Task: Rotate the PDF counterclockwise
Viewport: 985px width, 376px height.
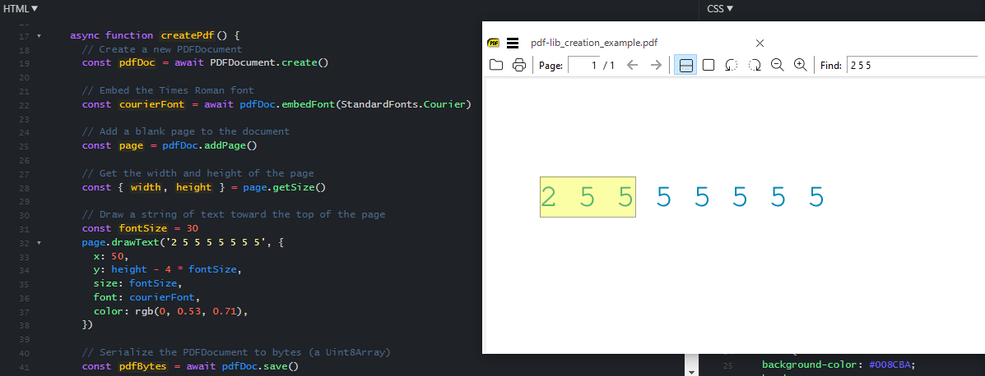Action: tap(732, 65)
